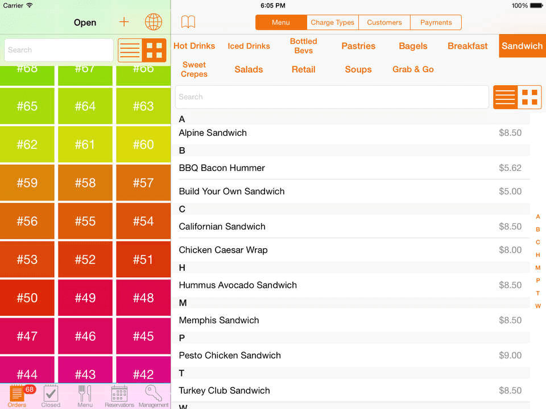Select the Menu segment tab

[x=281, y=22]
